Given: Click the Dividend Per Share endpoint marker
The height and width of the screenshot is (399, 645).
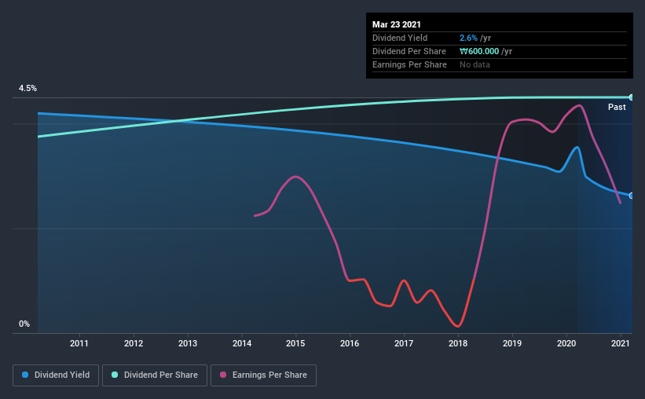Looking at the screenshot, I should pos(631,97).
